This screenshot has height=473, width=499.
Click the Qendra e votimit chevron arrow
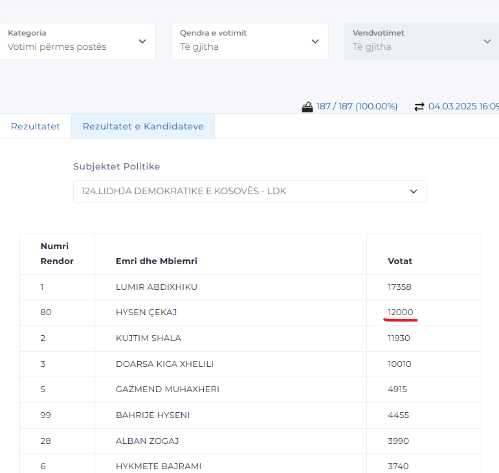pyautogui.click(x=315, y=41)
